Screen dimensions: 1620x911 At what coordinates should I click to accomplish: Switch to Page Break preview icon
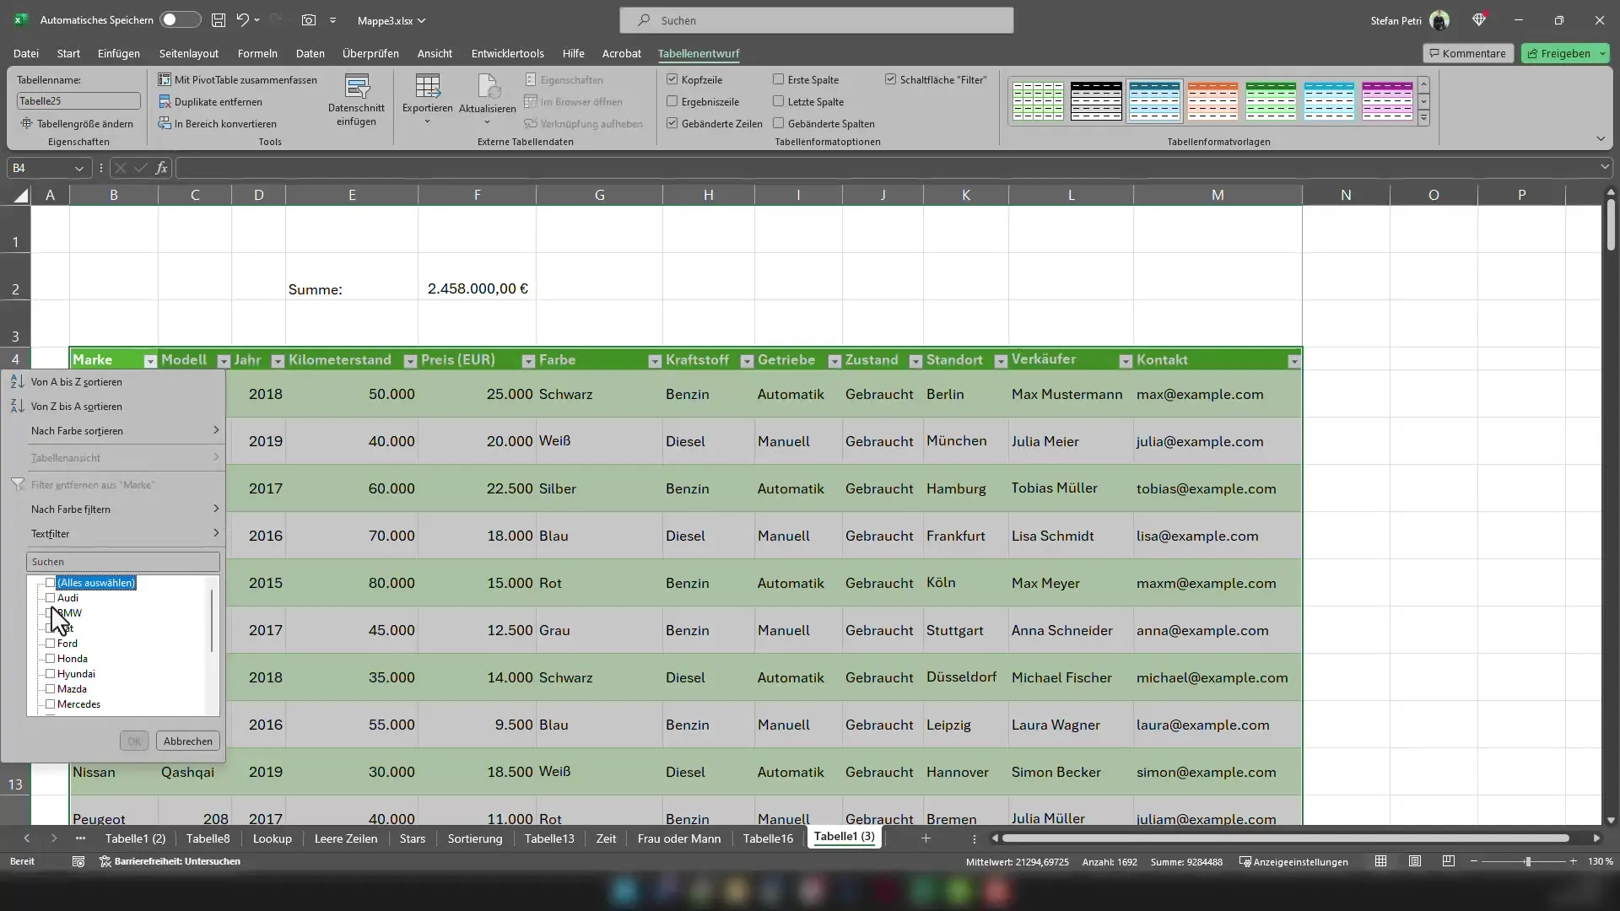(x=1449, y=861)
